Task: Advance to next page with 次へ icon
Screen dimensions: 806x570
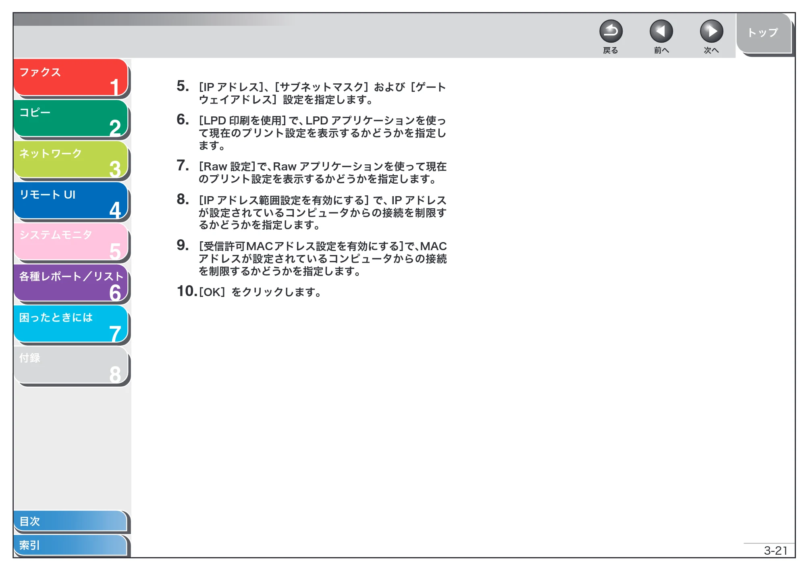Action: [x=711, y=31]
